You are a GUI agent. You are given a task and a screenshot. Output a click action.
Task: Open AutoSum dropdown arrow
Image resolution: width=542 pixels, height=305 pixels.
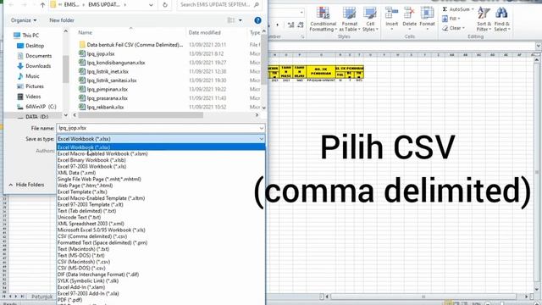pos(473,9)
